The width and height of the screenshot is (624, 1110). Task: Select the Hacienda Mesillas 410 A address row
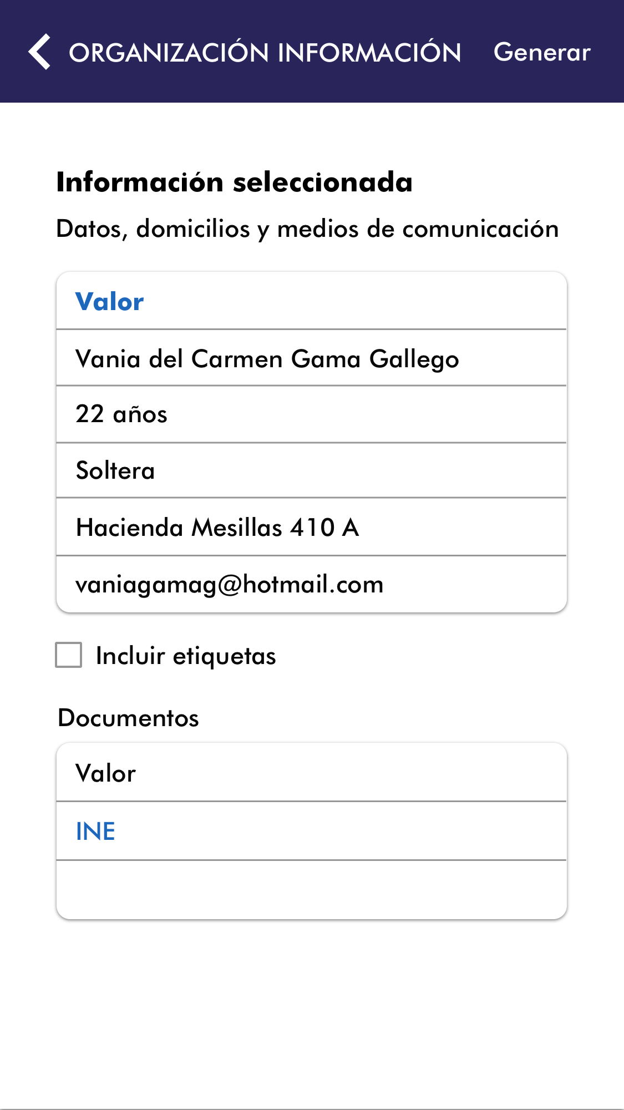pyautogui.click(x=311, y=528)
